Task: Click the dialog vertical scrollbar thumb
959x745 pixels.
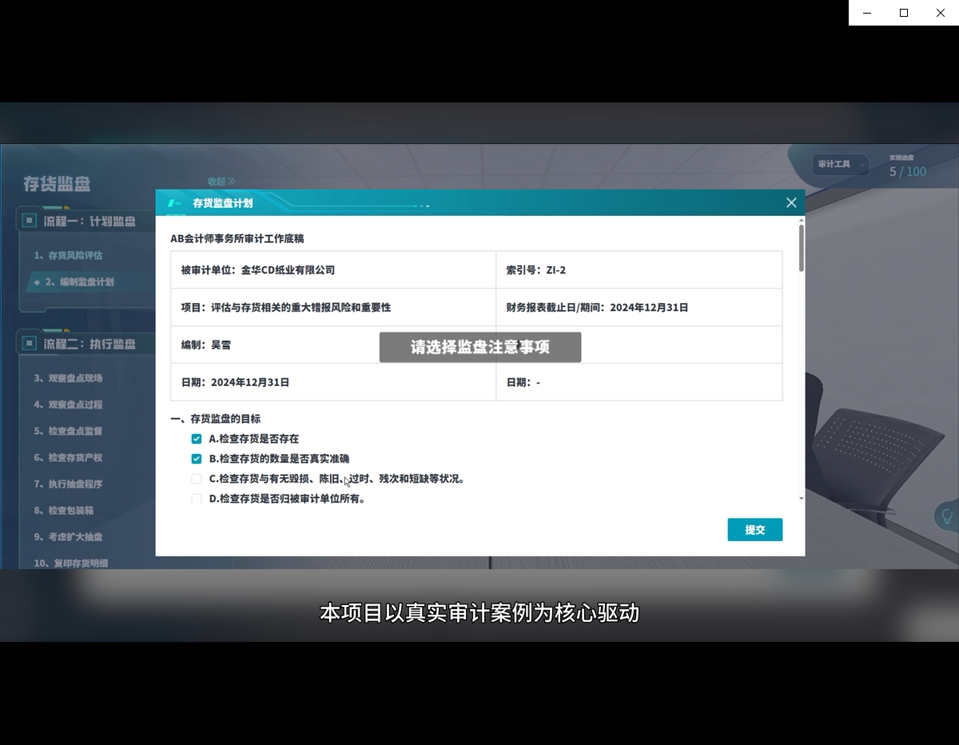Action: (x=802, y=248)
